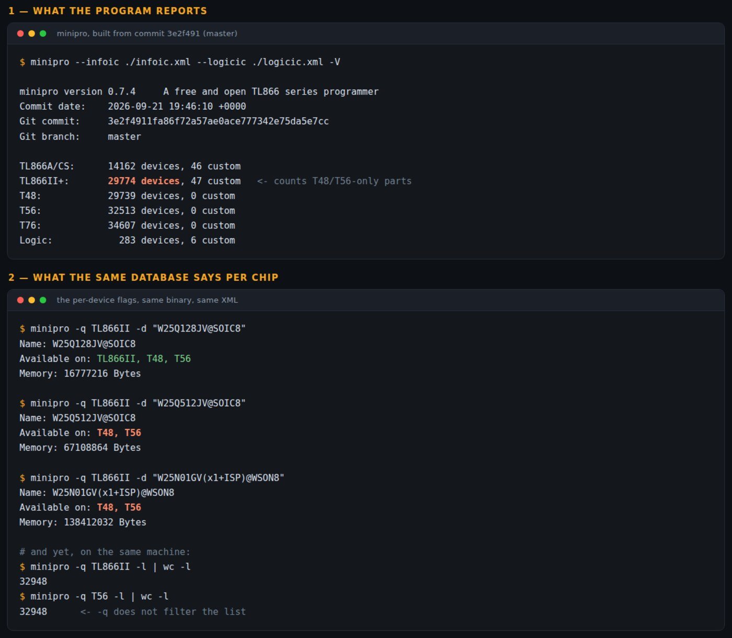This screenshot has height=638, width=732.
Task: Click the heading "2 — WHAT THE SAME DATABASE SAYS PER CHIP"
Action: coord(143,278)
